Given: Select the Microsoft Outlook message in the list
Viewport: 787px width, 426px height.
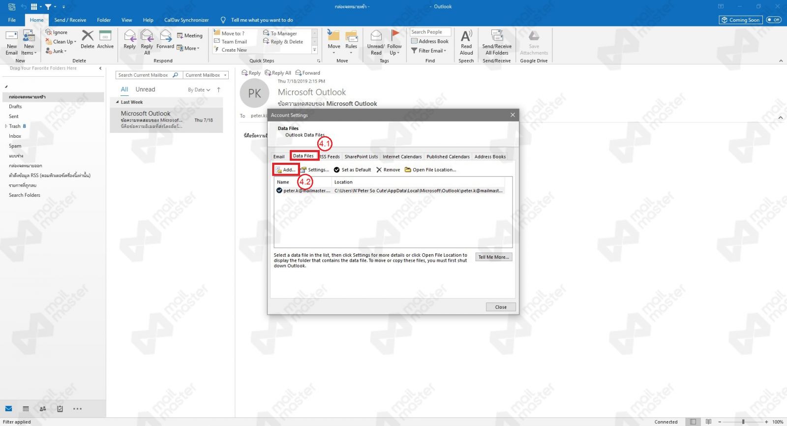Looking at the screenshot, I should pos(166,120).
